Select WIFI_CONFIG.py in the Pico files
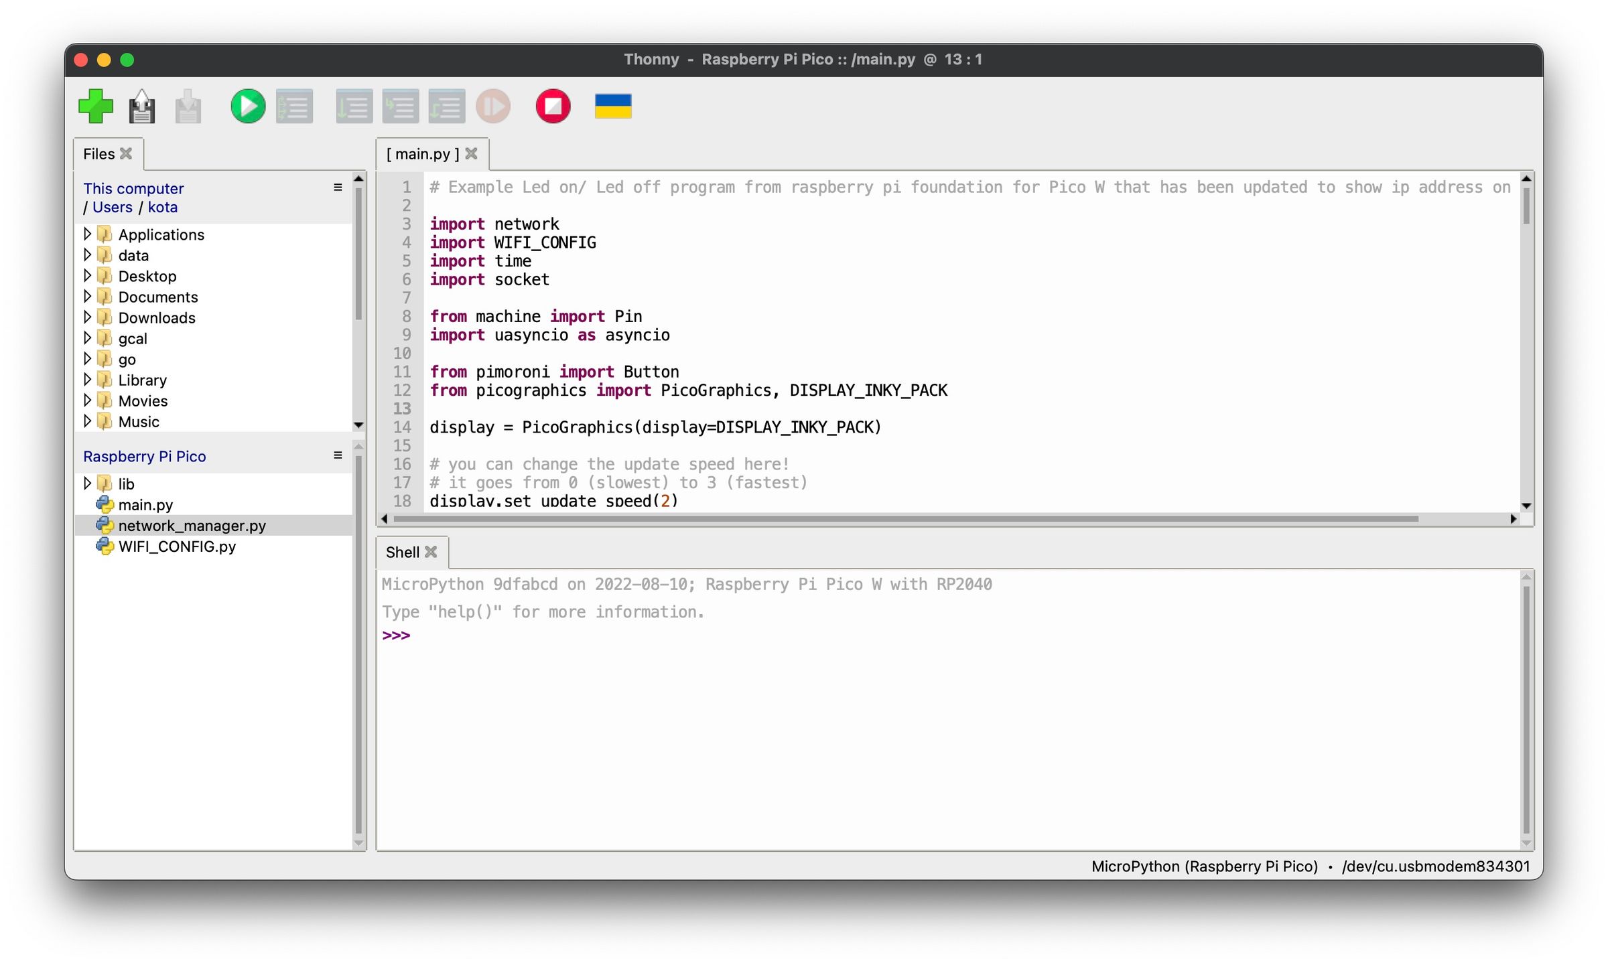This screenshot has height=965, width=1608. pyautogui.click(x=176, y=546)
